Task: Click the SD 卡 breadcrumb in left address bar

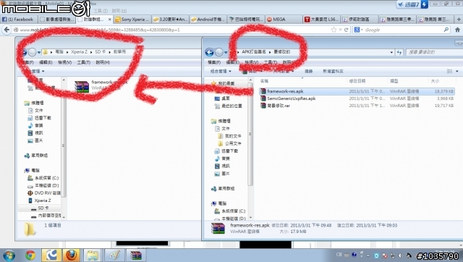Action: pyautogui.click(x=100, y=51)
